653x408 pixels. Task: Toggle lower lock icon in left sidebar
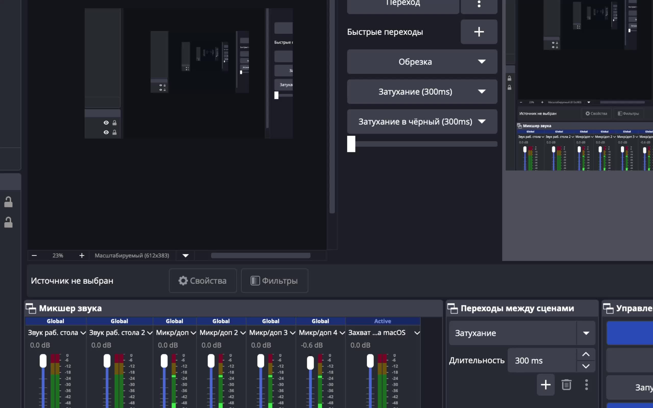click(x=8, y=222)
